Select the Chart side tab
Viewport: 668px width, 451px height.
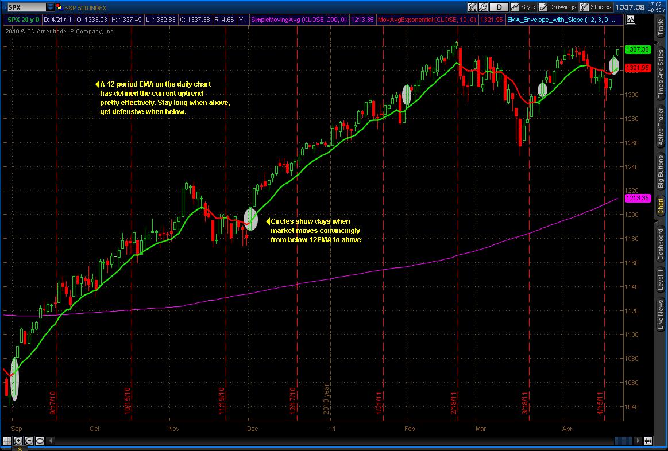click(x=661, y=206)
